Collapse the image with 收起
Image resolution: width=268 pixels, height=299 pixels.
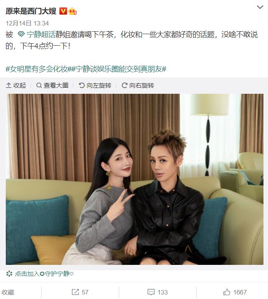(x=16, y=85)
